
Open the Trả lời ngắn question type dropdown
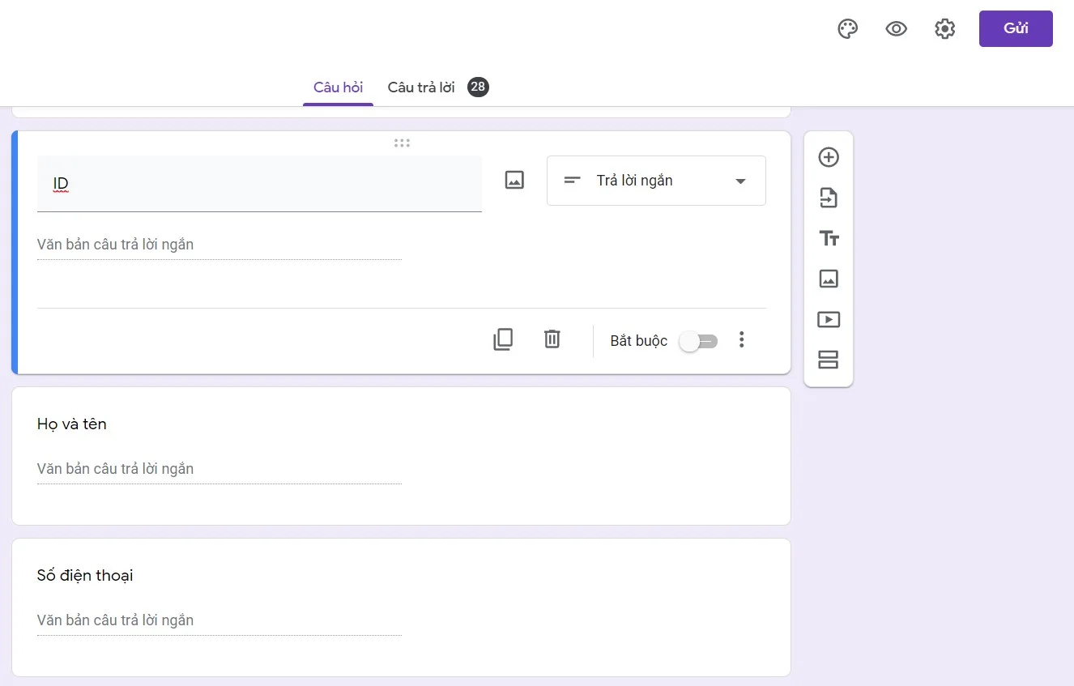pyautogui.click(x=656, y=181)
